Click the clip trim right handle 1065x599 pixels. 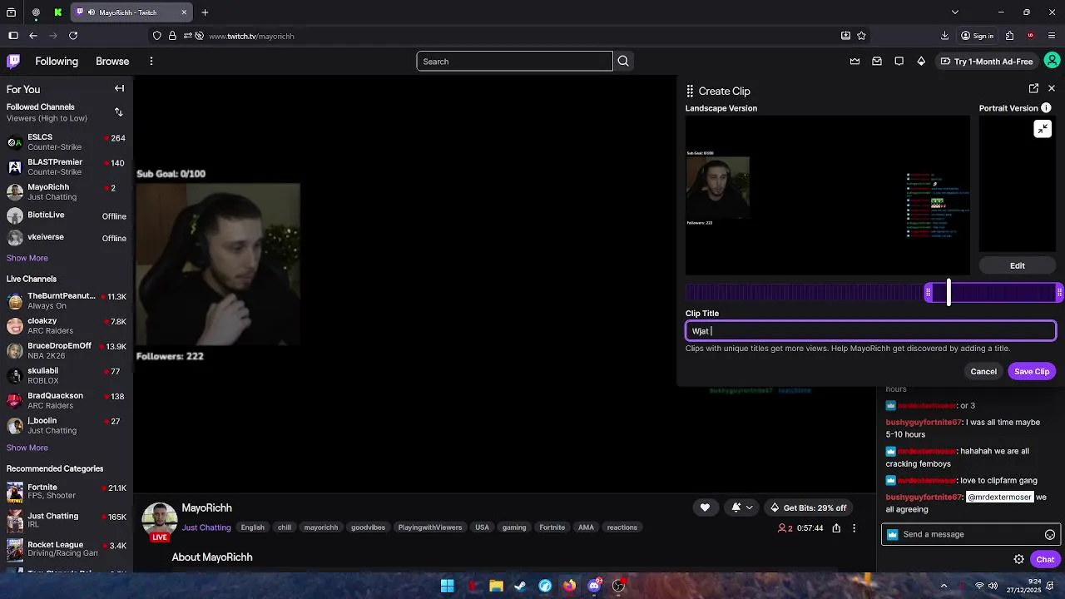[1059, 292]
